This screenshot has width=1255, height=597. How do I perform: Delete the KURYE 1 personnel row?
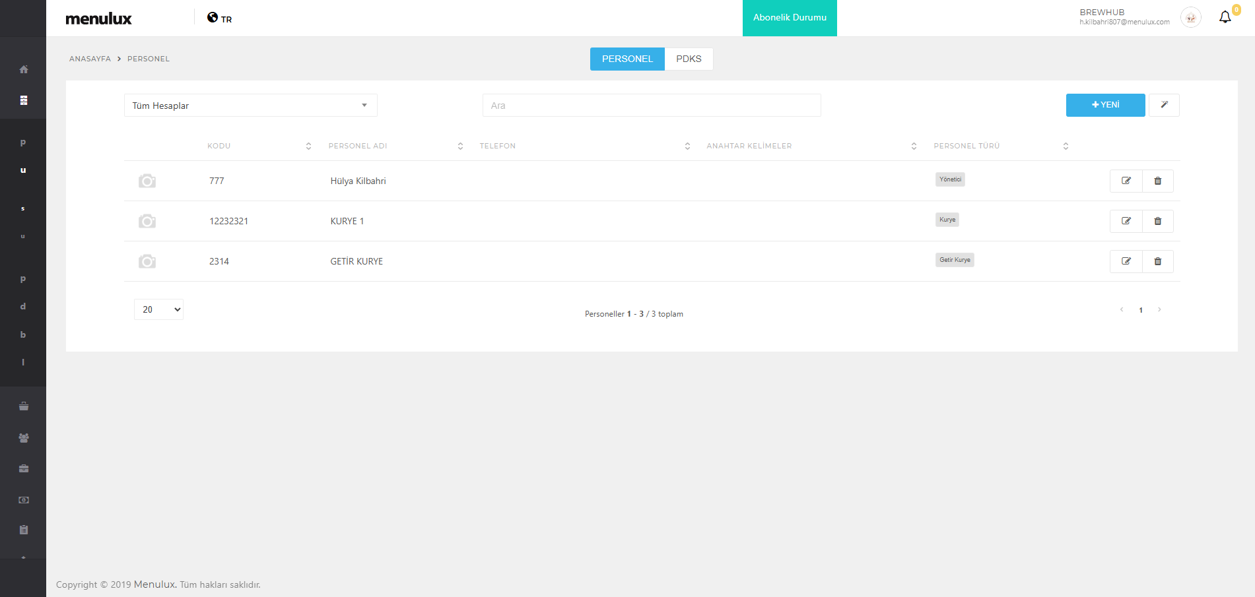(x=1157, y=221)
